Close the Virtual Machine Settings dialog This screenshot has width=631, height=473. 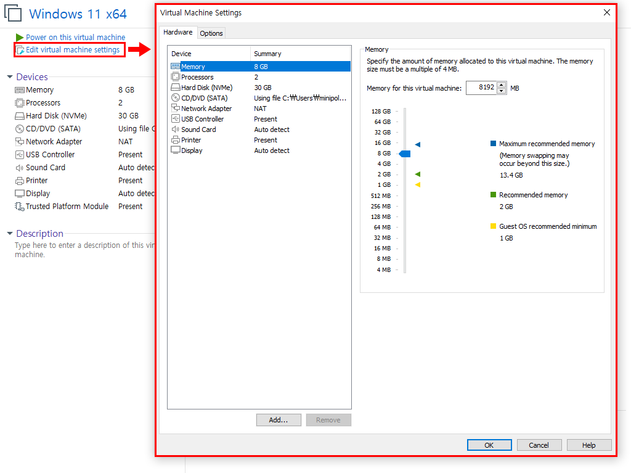(x=607, y=12)
